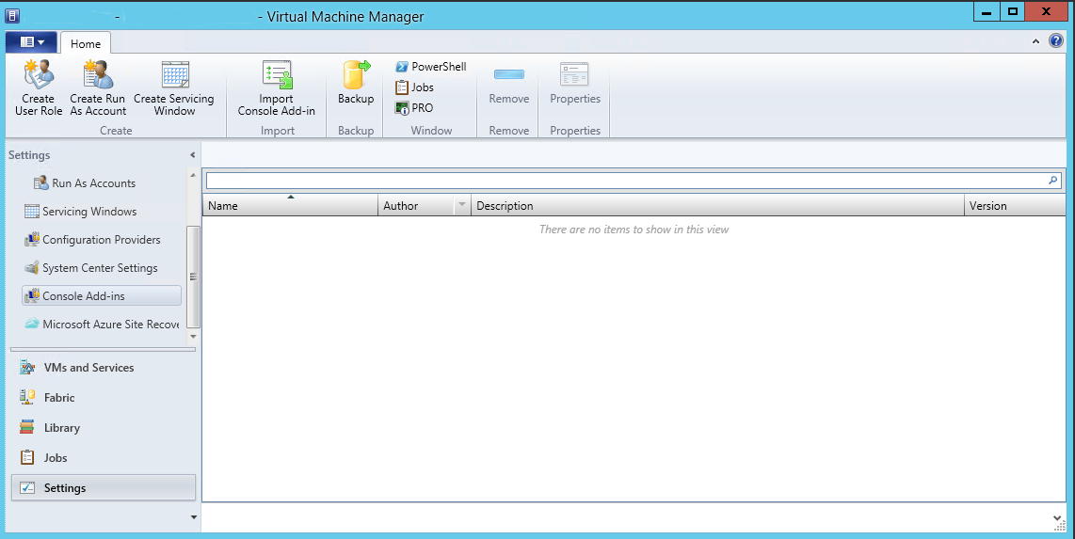
Task: Collapse the Settings navigation pane
Action: 193,155
